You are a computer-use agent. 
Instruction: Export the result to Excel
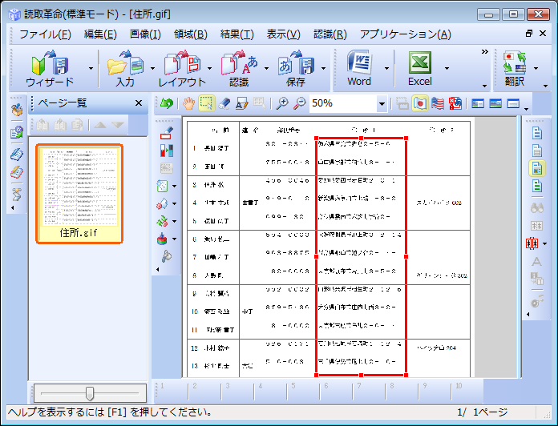419,68
